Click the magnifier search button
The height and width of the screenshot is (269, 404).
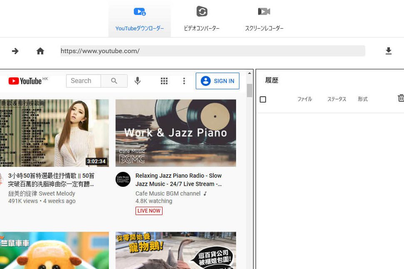114,81
